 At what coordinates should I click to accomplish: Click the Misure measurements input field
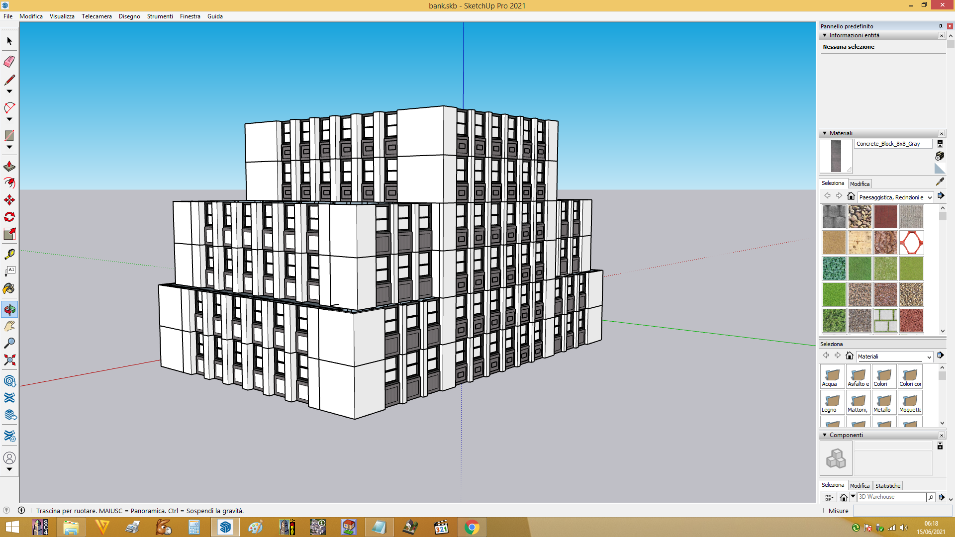point(902,511)
